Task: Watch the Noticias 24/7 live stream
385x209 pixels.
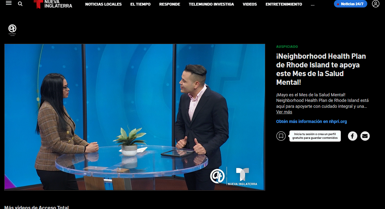Action: click(x=350, y=4)
